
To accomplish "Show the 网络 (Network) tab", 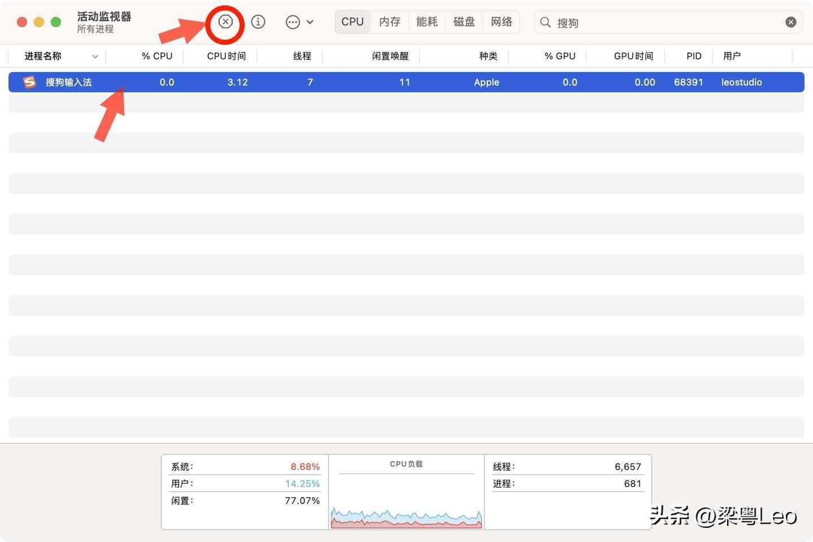I will tap(501, 22).
